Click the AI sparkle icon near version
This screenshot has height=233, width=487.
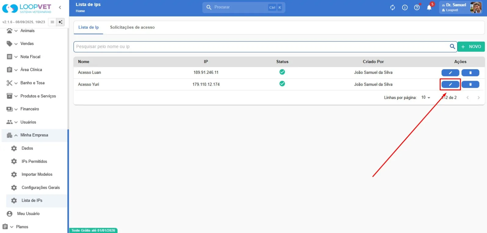(x=60, y=22)
